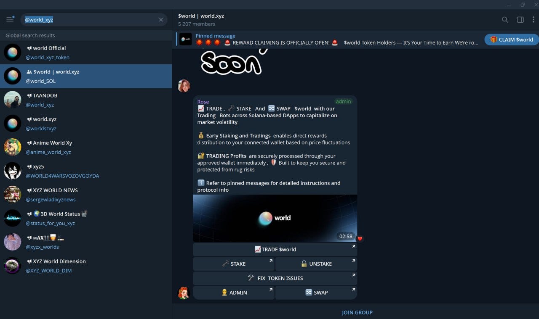
Task: Clear the search field with the X
Action: coord(161,20)
